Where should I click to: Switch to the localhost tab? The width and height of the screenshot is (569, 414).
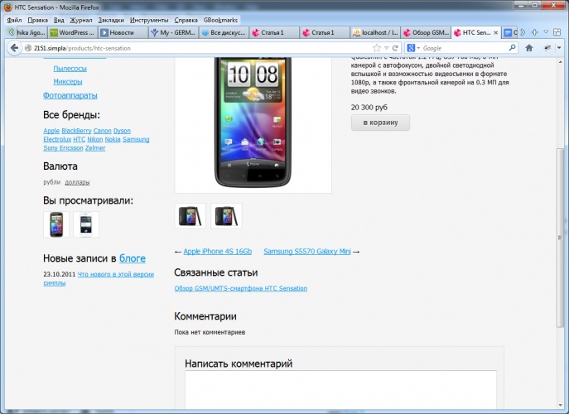375,32
